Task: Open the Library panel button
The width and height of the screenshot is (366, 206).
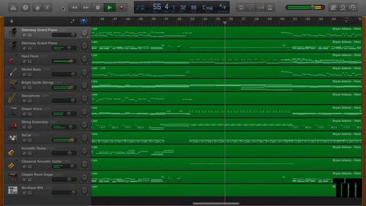Action: pyautogui.click(x=13, y=7)
